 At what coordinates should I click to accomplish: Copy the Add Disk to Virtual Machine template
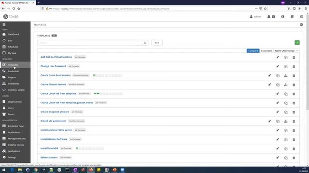point(286,57)
